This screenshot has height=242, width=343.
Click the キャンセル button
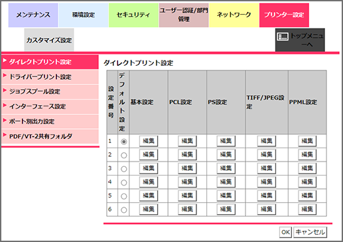coord(310,232)
